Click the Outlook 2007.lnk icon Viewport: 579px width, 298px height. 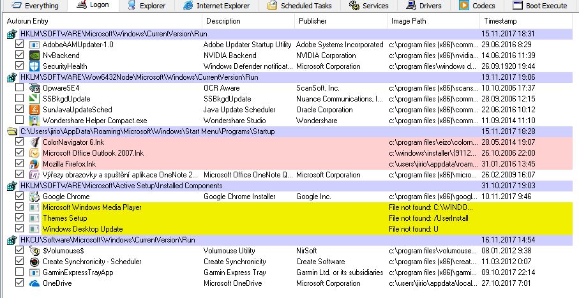[34, 153]
